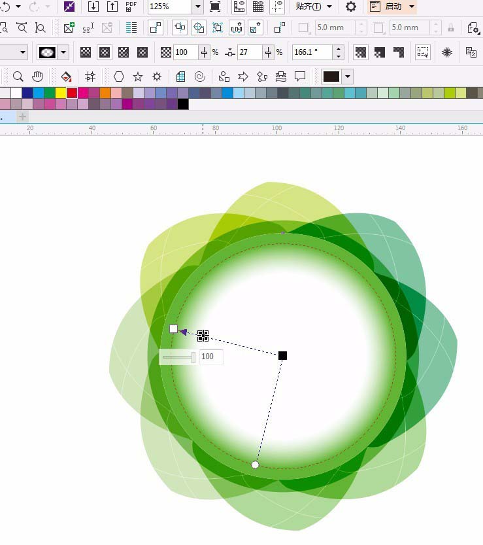The image size is (483, 545).
Task: Select the Graph Paper tool
Action: click(180, 77)
